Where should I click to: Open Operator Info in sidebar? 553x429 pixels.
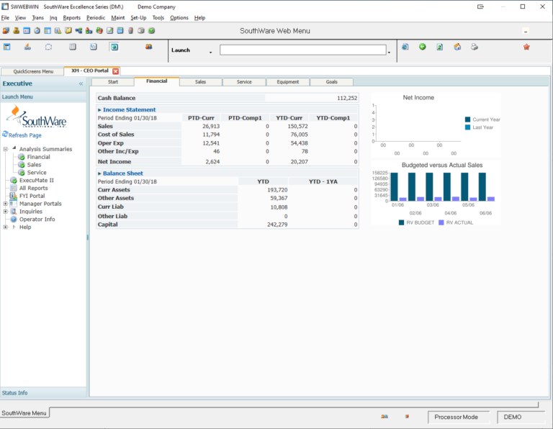coord(37,220)
